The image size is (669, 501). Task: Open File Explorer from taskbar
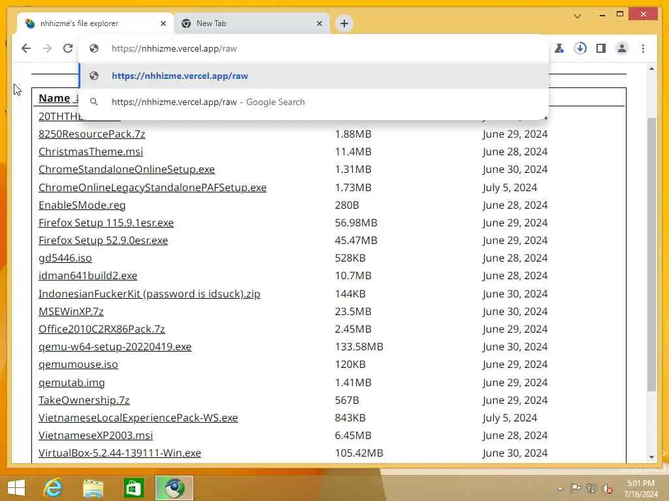pyautogui.click(x=93, y=488)
